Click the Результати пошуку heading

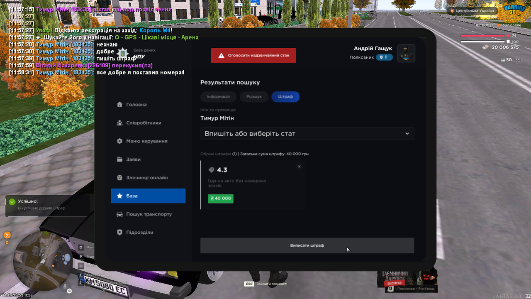(x=230, y=83)
